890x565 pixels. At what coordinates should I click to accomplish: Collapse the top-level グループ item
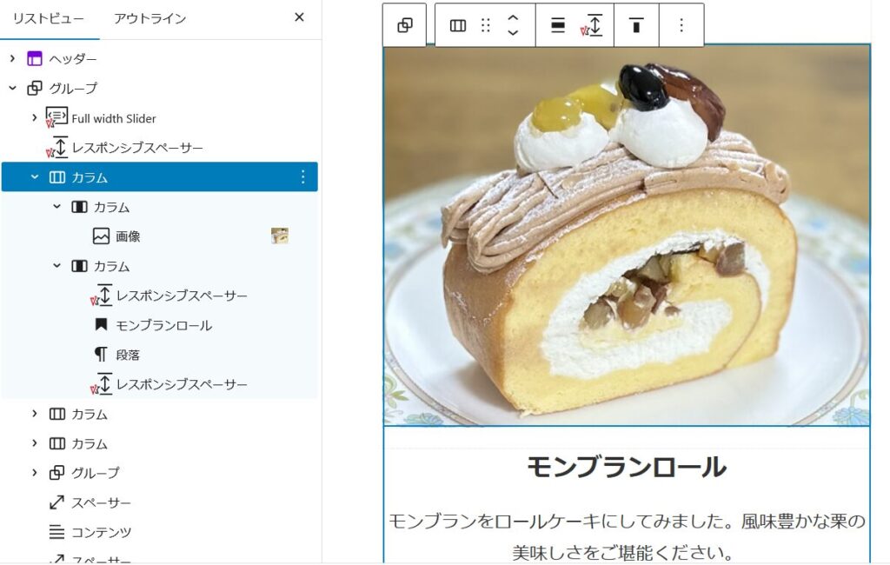click(12, 88)
